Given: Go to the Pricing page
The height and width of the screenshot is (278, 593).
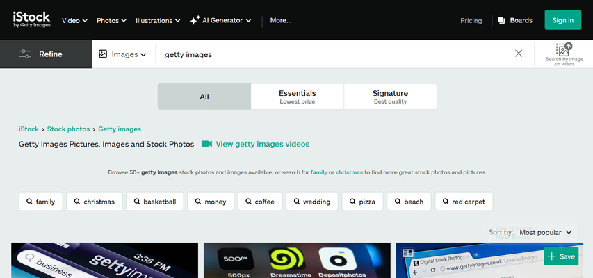Looking at the screenshot, I should tap(471, 20).
